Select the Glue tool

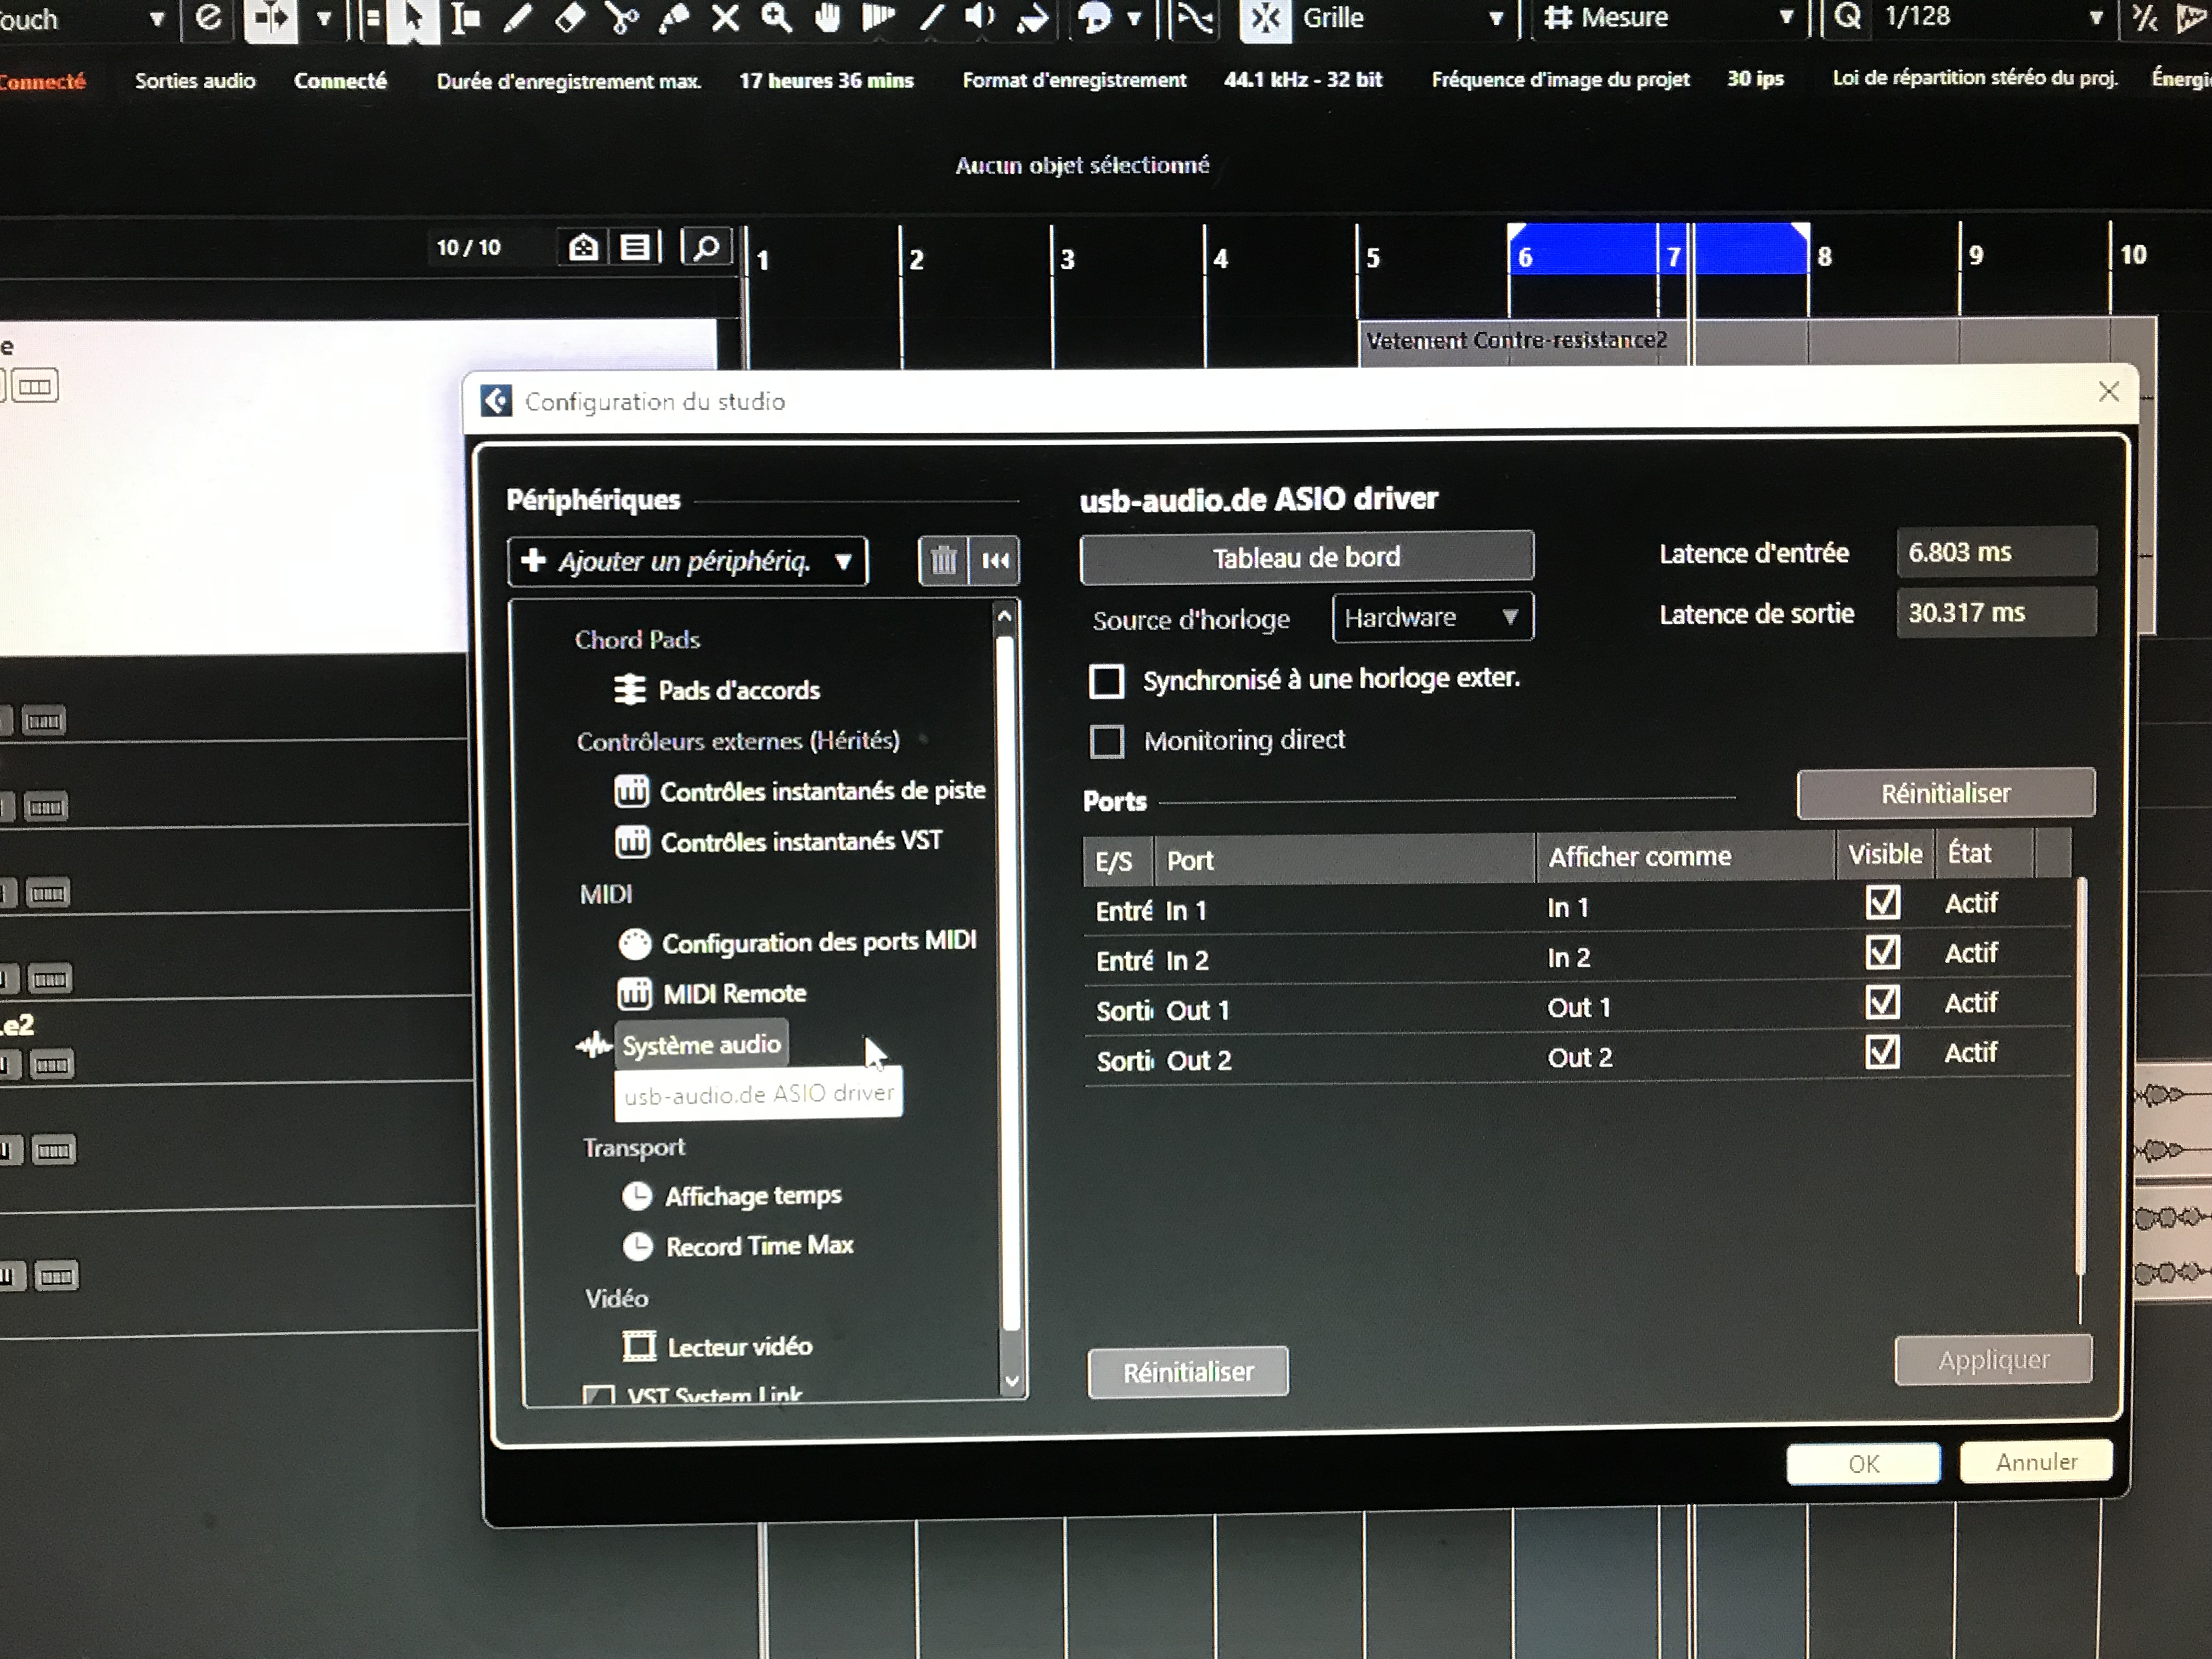click(x=675, y=19)
